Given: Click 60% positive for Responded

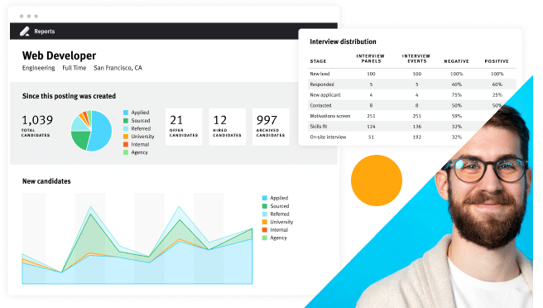Looking at the screenshot, I should pos(497,84).
